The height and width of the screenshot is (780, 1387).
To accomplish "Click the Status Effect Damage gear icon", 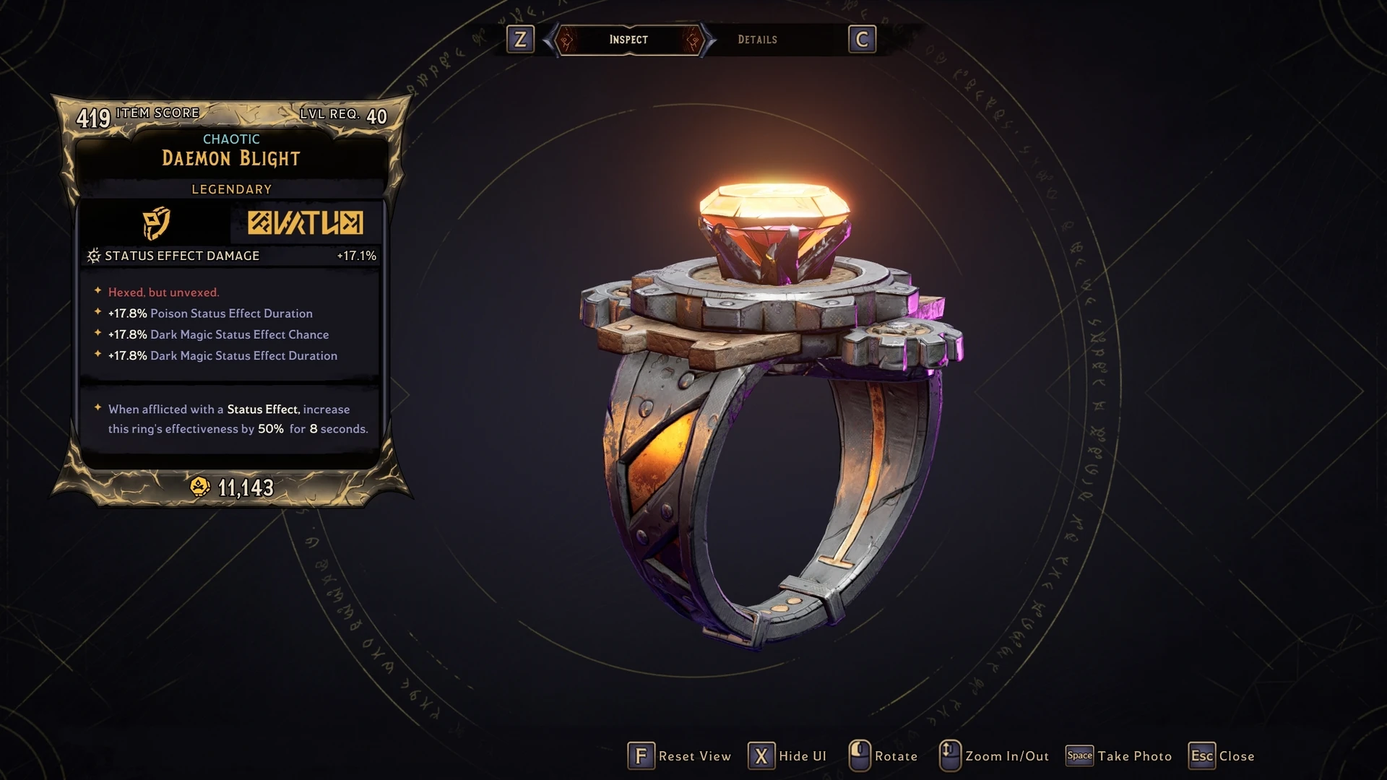I will click(x=94, y=256).
